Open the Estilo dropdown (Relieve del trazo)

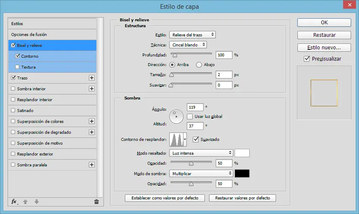192,35
